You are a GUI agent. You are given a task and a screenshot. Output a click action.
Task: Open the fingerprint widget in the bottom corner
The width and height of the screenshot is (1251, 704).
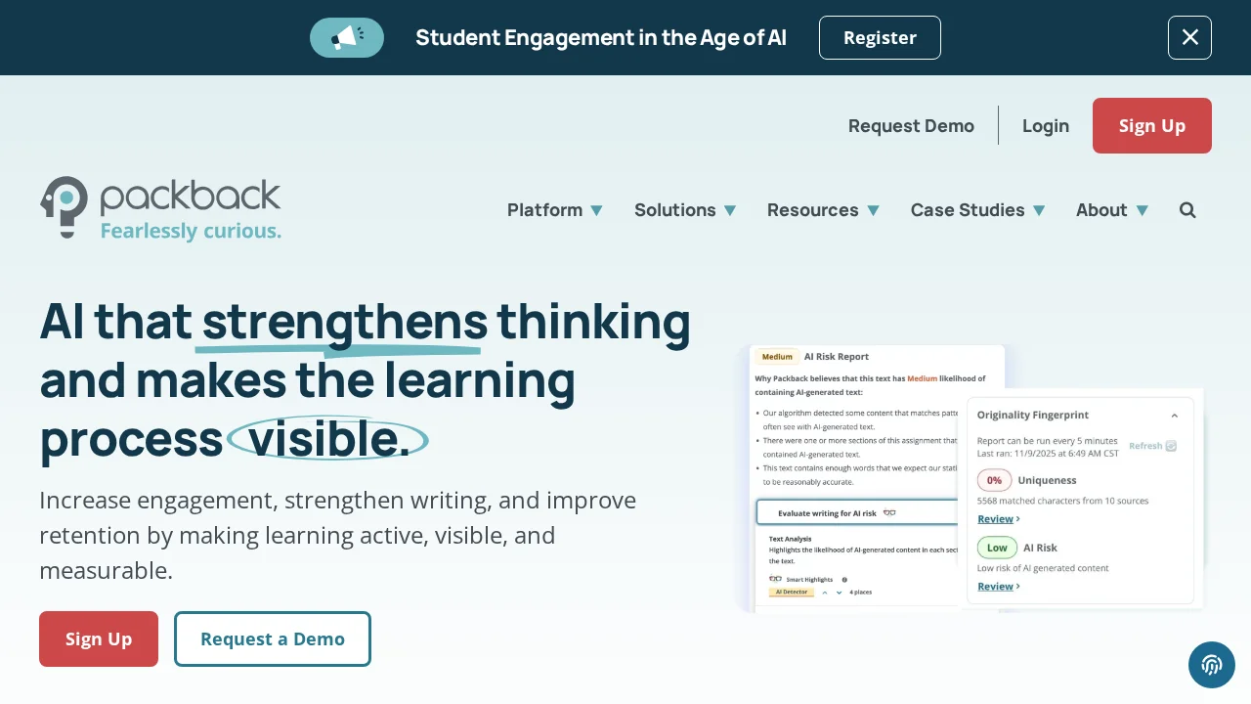[x=1212, y=665]
